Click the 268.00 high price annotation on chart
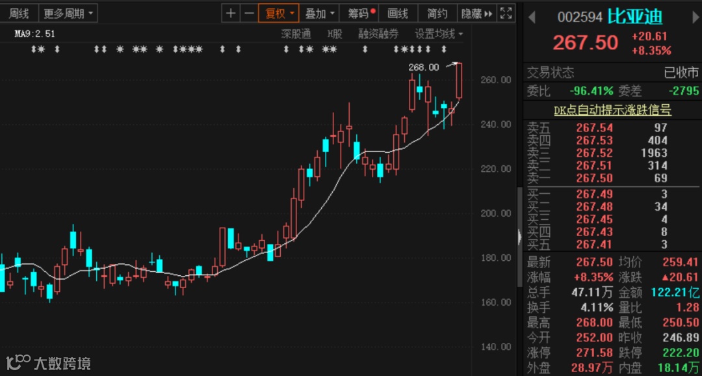The width and height of the screenshot is (702, 376). click(424, 67)
